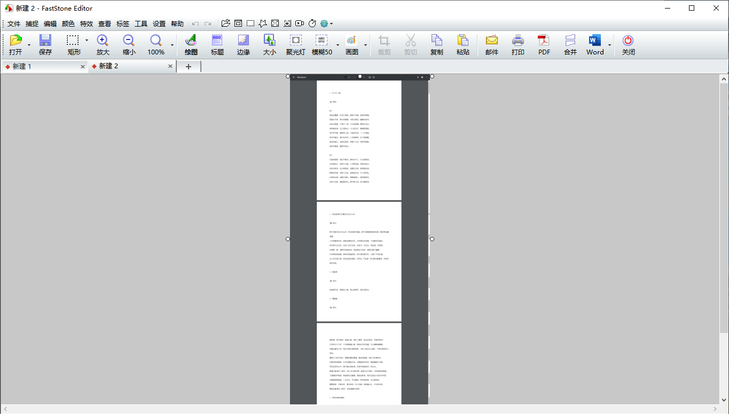
Task: Open the 查看 view menu
Action: [105, 23]
